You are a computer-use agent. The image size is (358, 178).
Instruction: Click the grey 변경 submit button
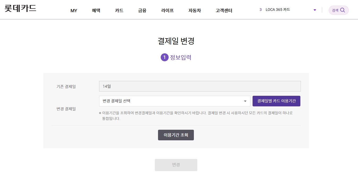click(x=176, y=165)
